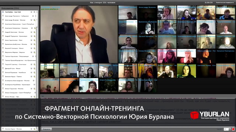Click the yellow mic icon for Елена Фишер - Уфа
Viewport: 236px width, 132px height.
pos(34,97)
